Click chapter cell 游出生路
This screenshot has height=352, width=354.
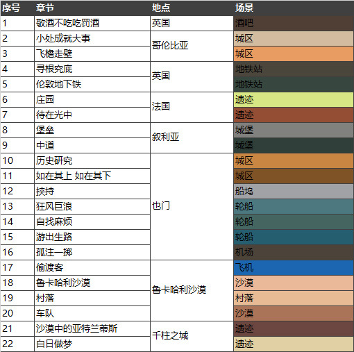tap(92, 237)
